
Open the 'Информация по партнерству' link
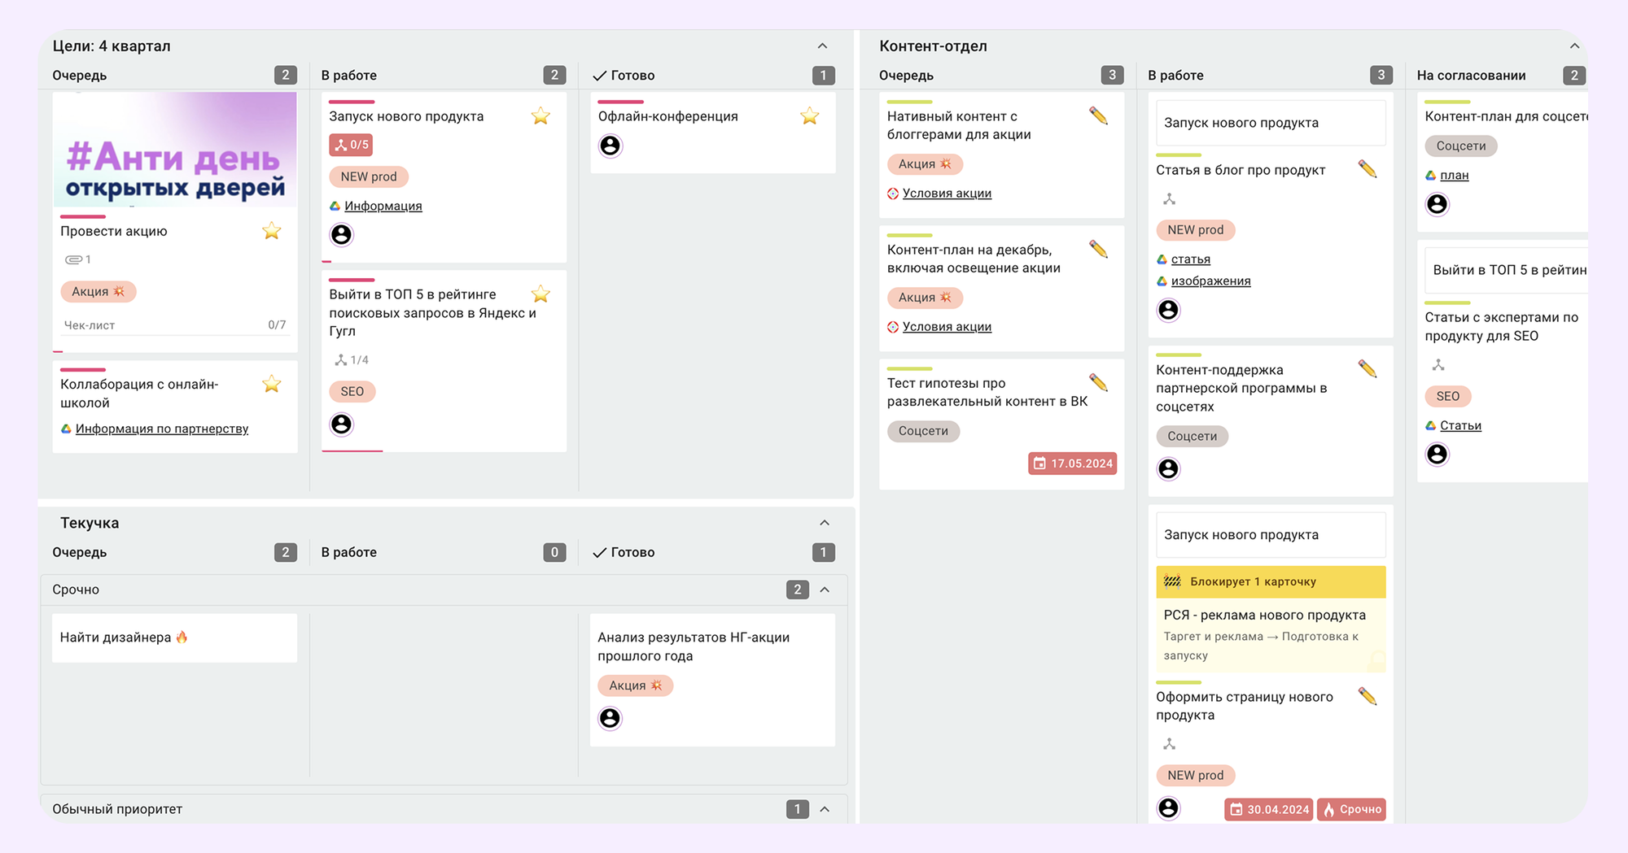(161, 429)
